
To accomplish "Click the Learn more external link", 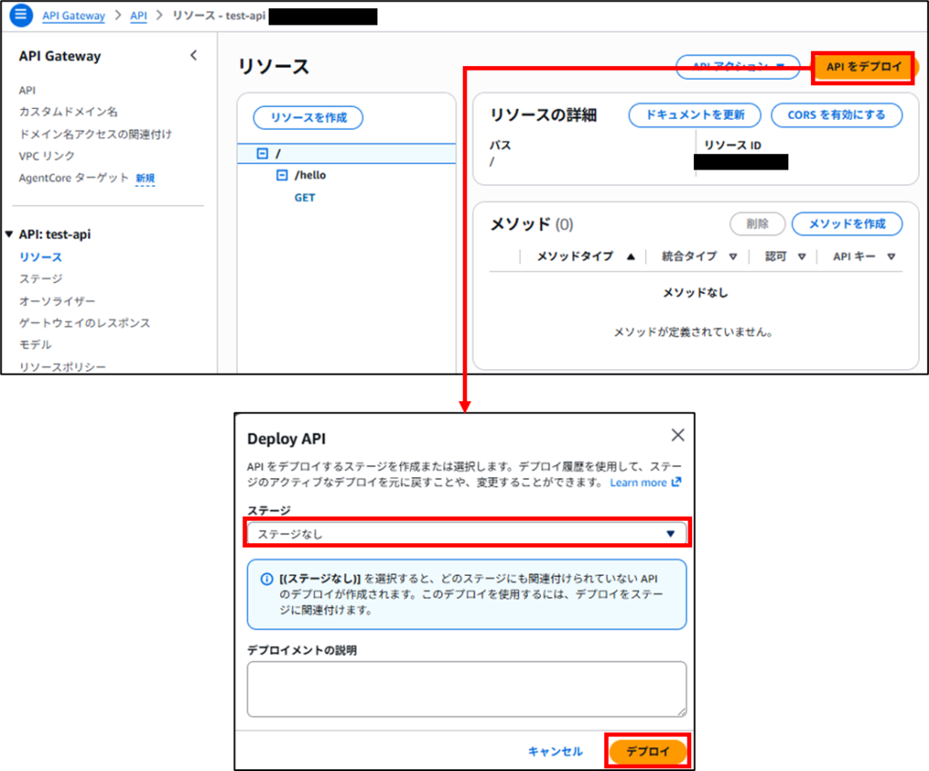I will point(644,483).
